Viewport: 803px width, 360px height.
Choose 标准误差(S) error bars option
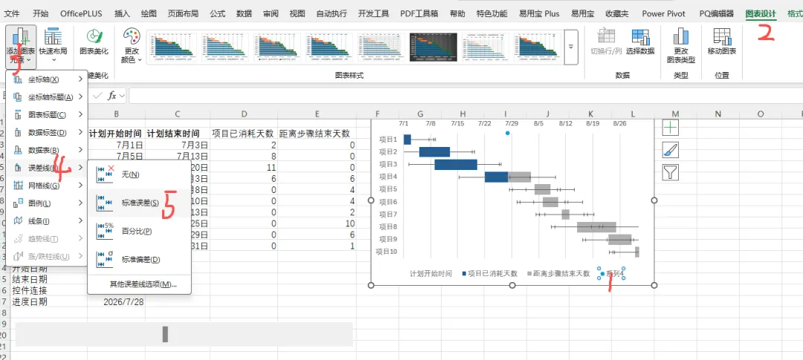click(x=139, y=203)
